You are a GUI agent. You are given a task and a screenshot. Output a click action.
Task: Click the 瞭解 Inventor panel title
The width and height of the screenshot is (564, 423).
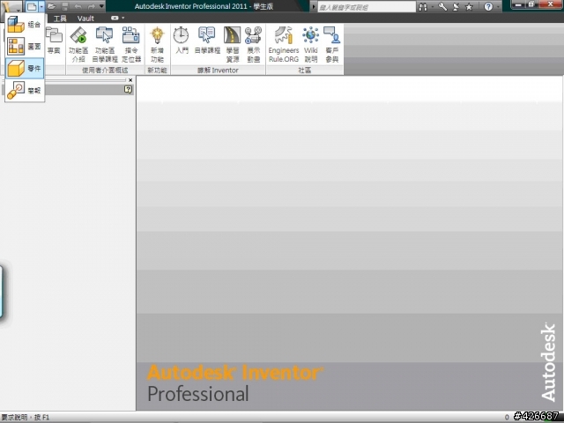218,70
